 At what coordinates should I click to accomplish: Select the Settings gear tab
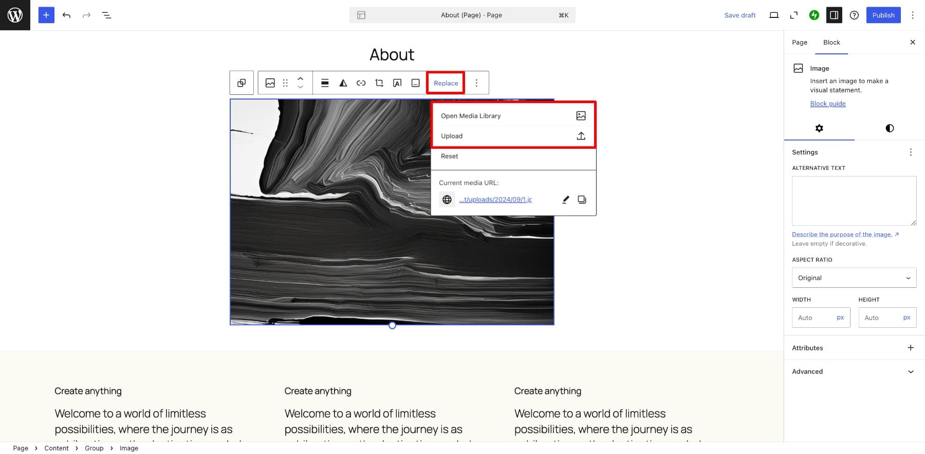tap(819, 128)
